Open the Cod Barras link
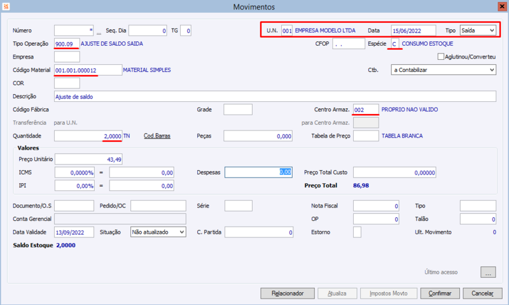 157,136
